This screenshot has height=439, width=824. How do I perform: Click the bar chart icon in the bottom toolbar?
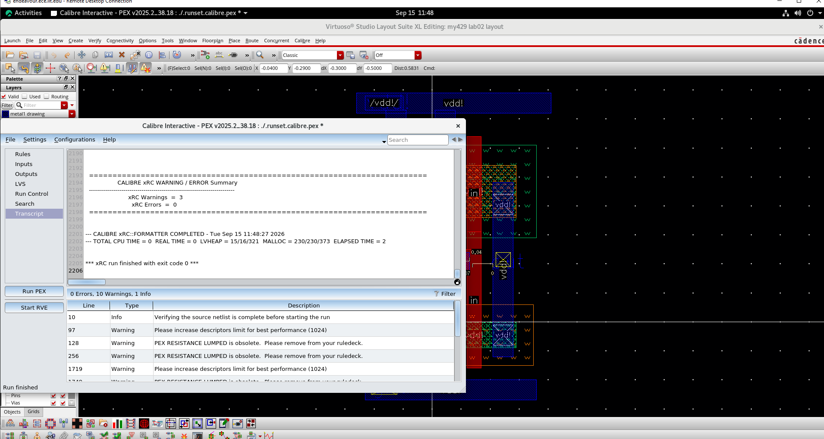point(117,423)
